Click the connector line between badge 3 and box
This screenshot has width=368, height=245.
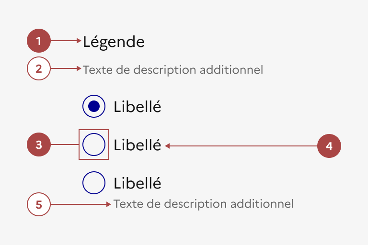pyautogui.click(x=65, y=145)
